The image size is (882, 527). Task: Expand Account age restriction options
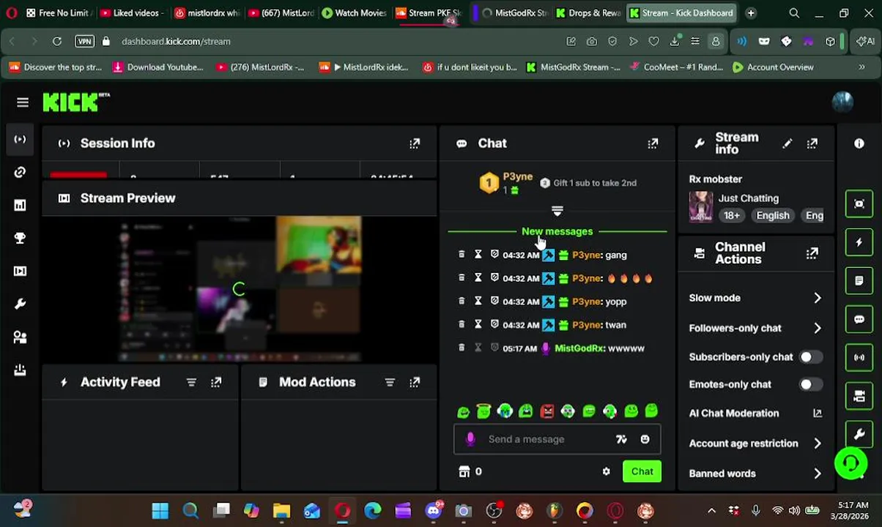tap(818, 443)
